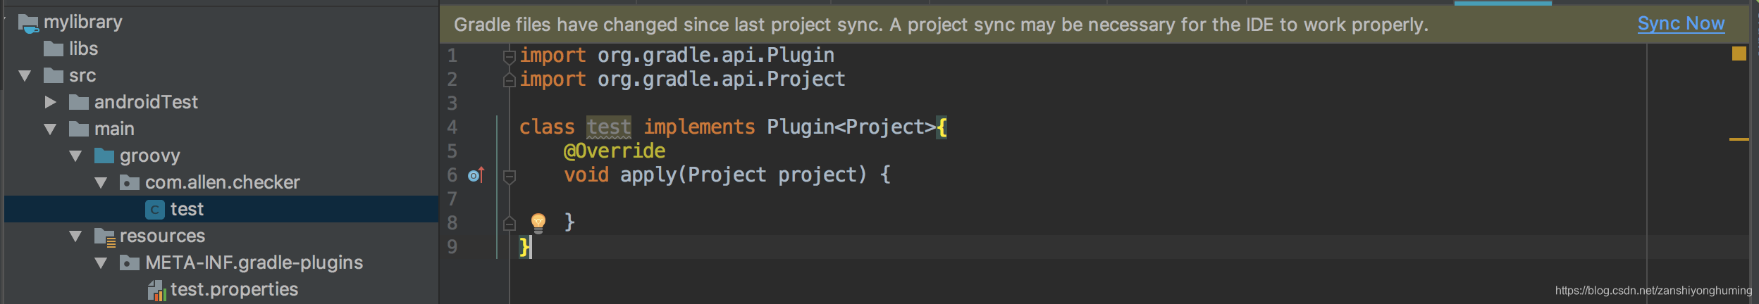This screenshot has width=1759, height=304.
Task: Click the highlighted class name test
Action: click(x=609, y=127)
